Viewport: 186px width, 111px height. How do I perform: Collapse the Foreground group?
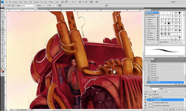148,94
